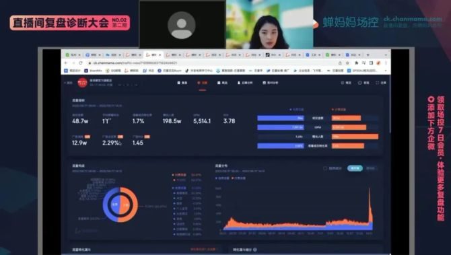Open the Chrome extensions puzzle icon
This screenshot has height=255, width=451.
(x=356, y=63)
